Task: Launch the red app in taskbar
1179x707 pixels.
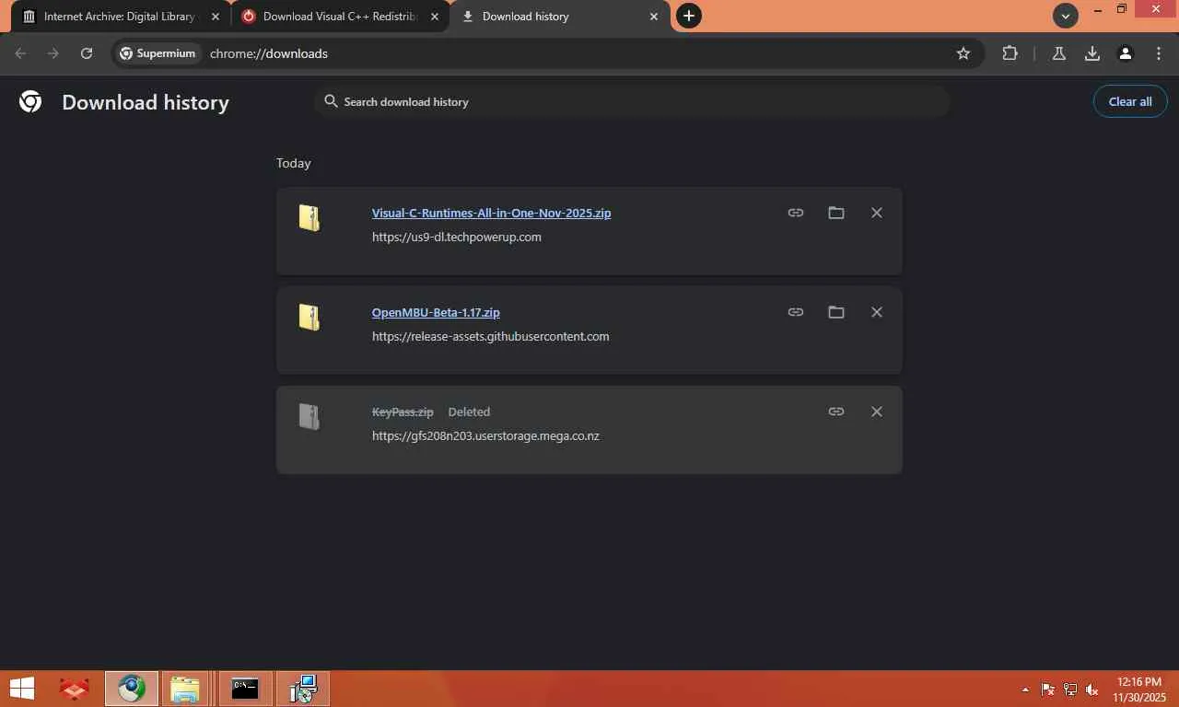Action: click(x=74, y=689)
